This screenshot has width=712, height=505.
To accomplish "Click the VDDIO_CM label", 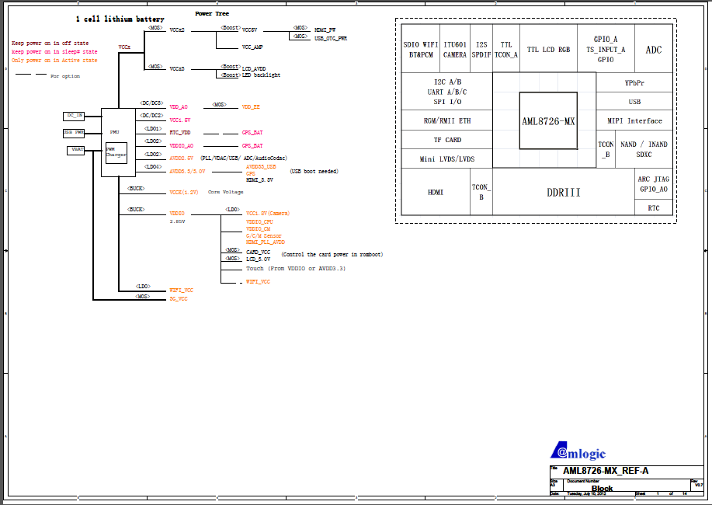I will click(258, 229).
